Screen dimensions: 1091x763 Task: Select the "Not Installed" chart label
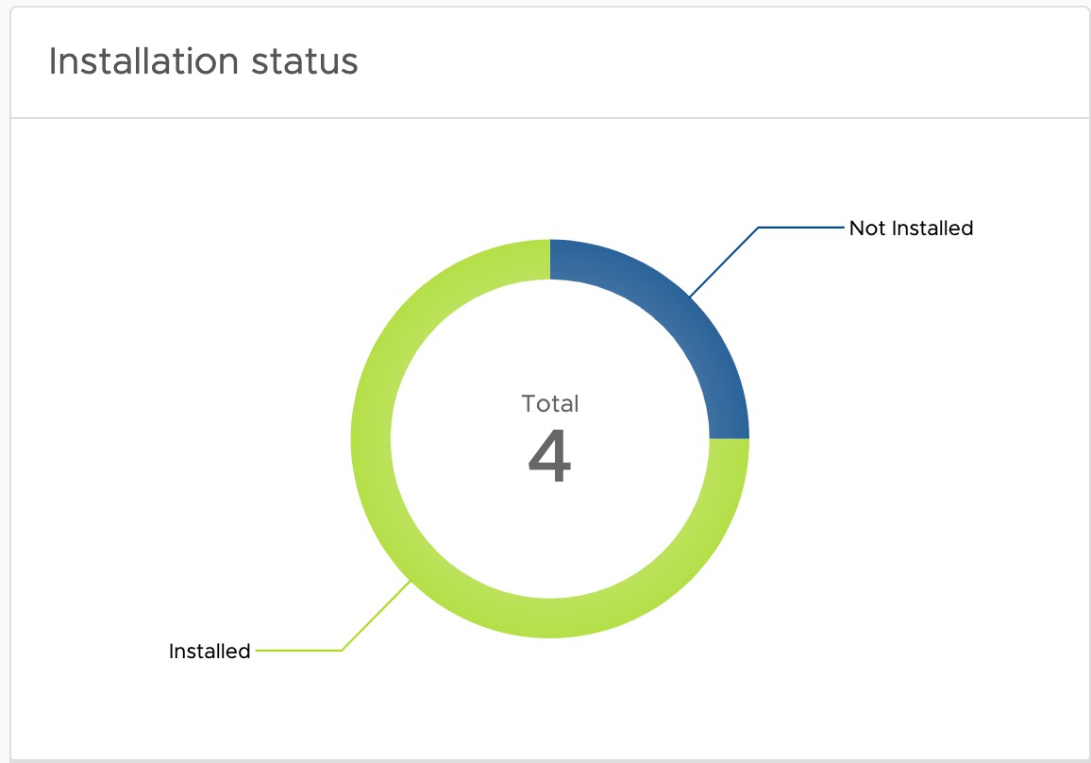coord(910,229)
